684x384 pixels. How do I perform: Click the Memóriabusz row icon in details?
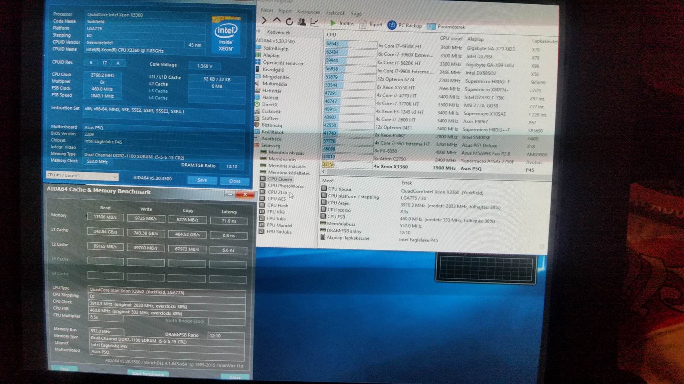pos(323,223)
